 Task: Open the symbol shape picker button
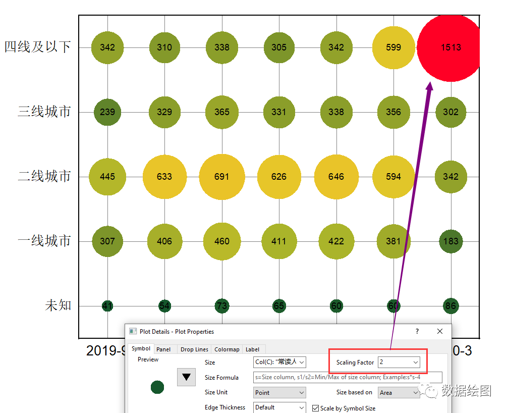pos(186,377)
